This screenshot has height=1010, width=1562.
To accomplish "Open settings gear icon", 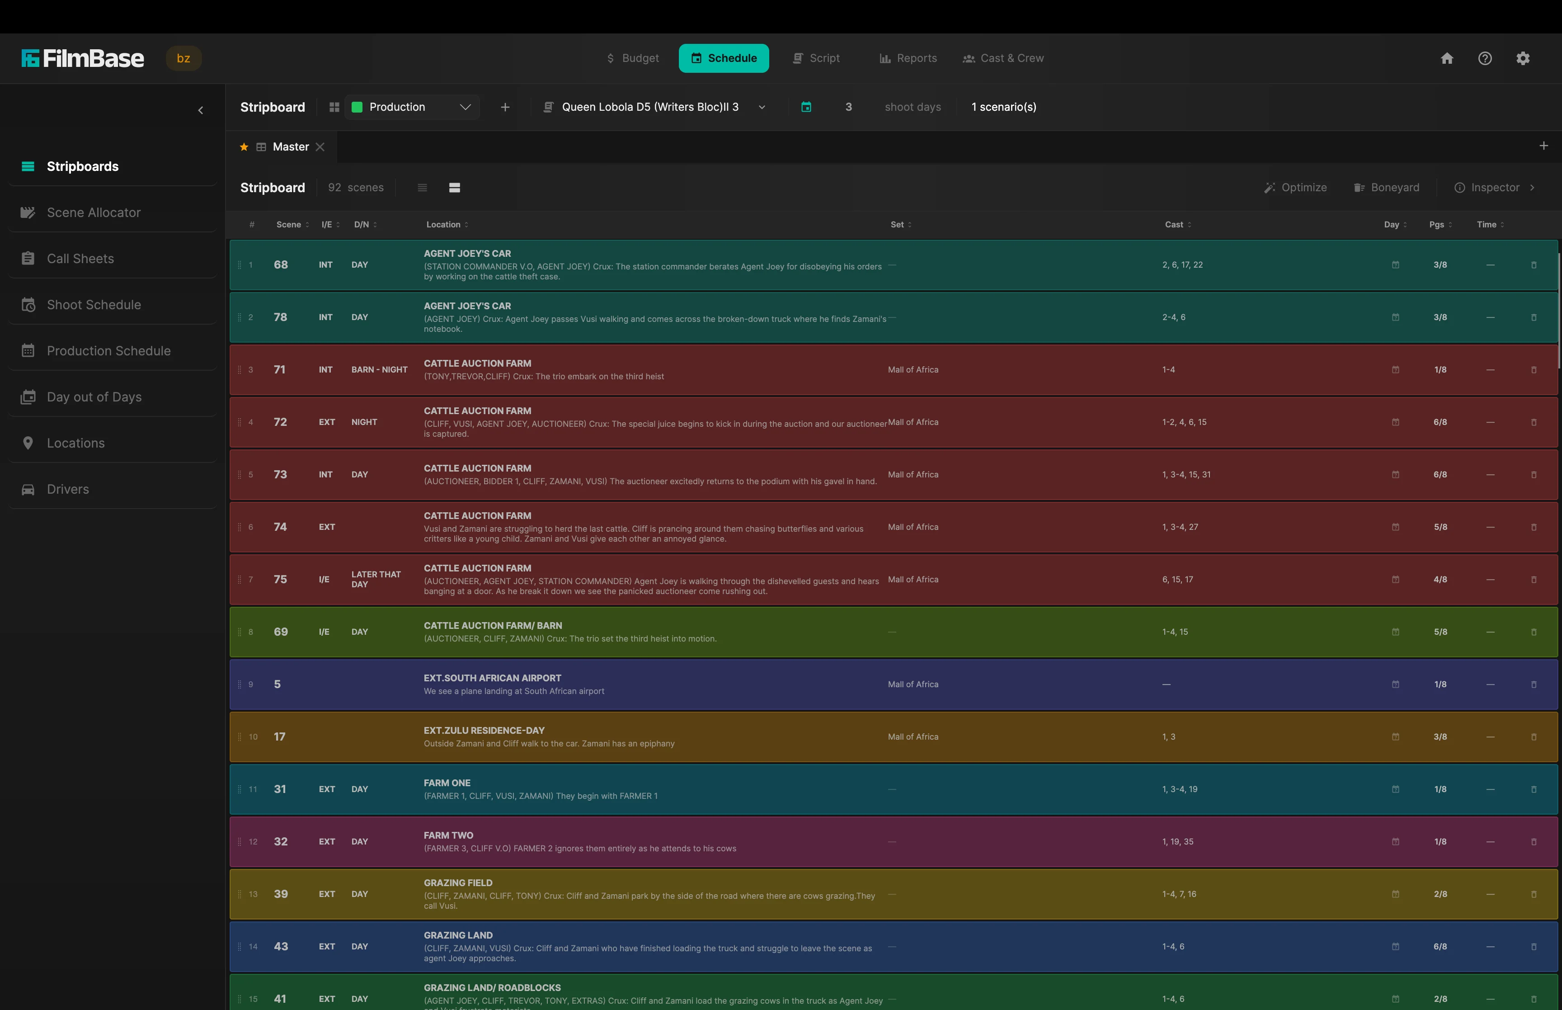I will click(x=1523, y=58).
